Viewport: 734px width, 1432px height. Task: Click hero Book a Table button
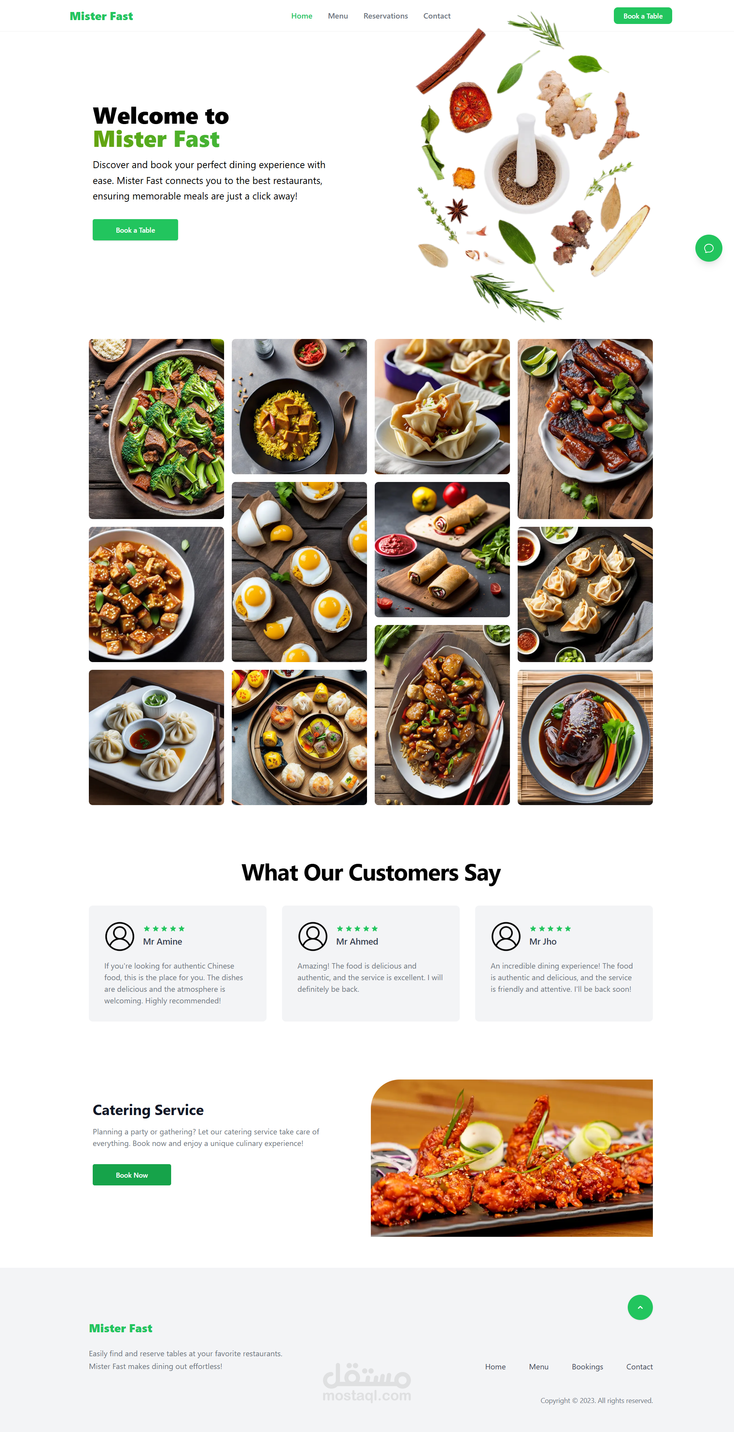tap(135, 230)
